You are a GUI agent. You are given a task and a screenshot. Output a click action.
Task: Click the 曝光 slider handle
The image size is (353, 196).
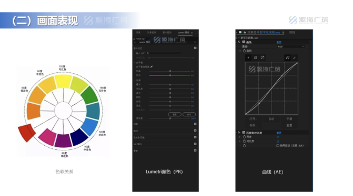tap(170, 84)
